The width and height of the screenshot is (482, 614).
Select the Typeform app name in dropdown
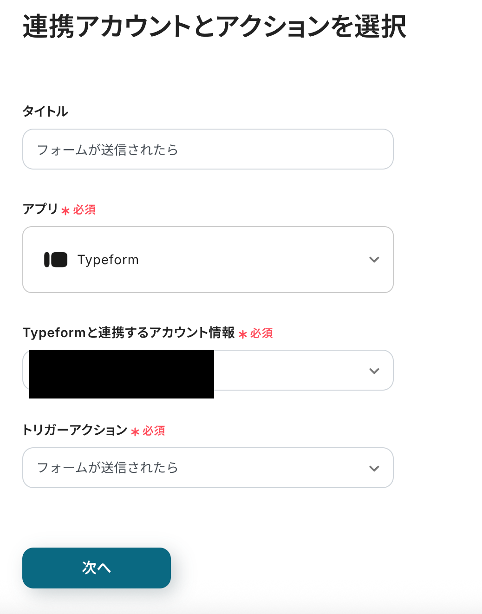tap(108, 260)
